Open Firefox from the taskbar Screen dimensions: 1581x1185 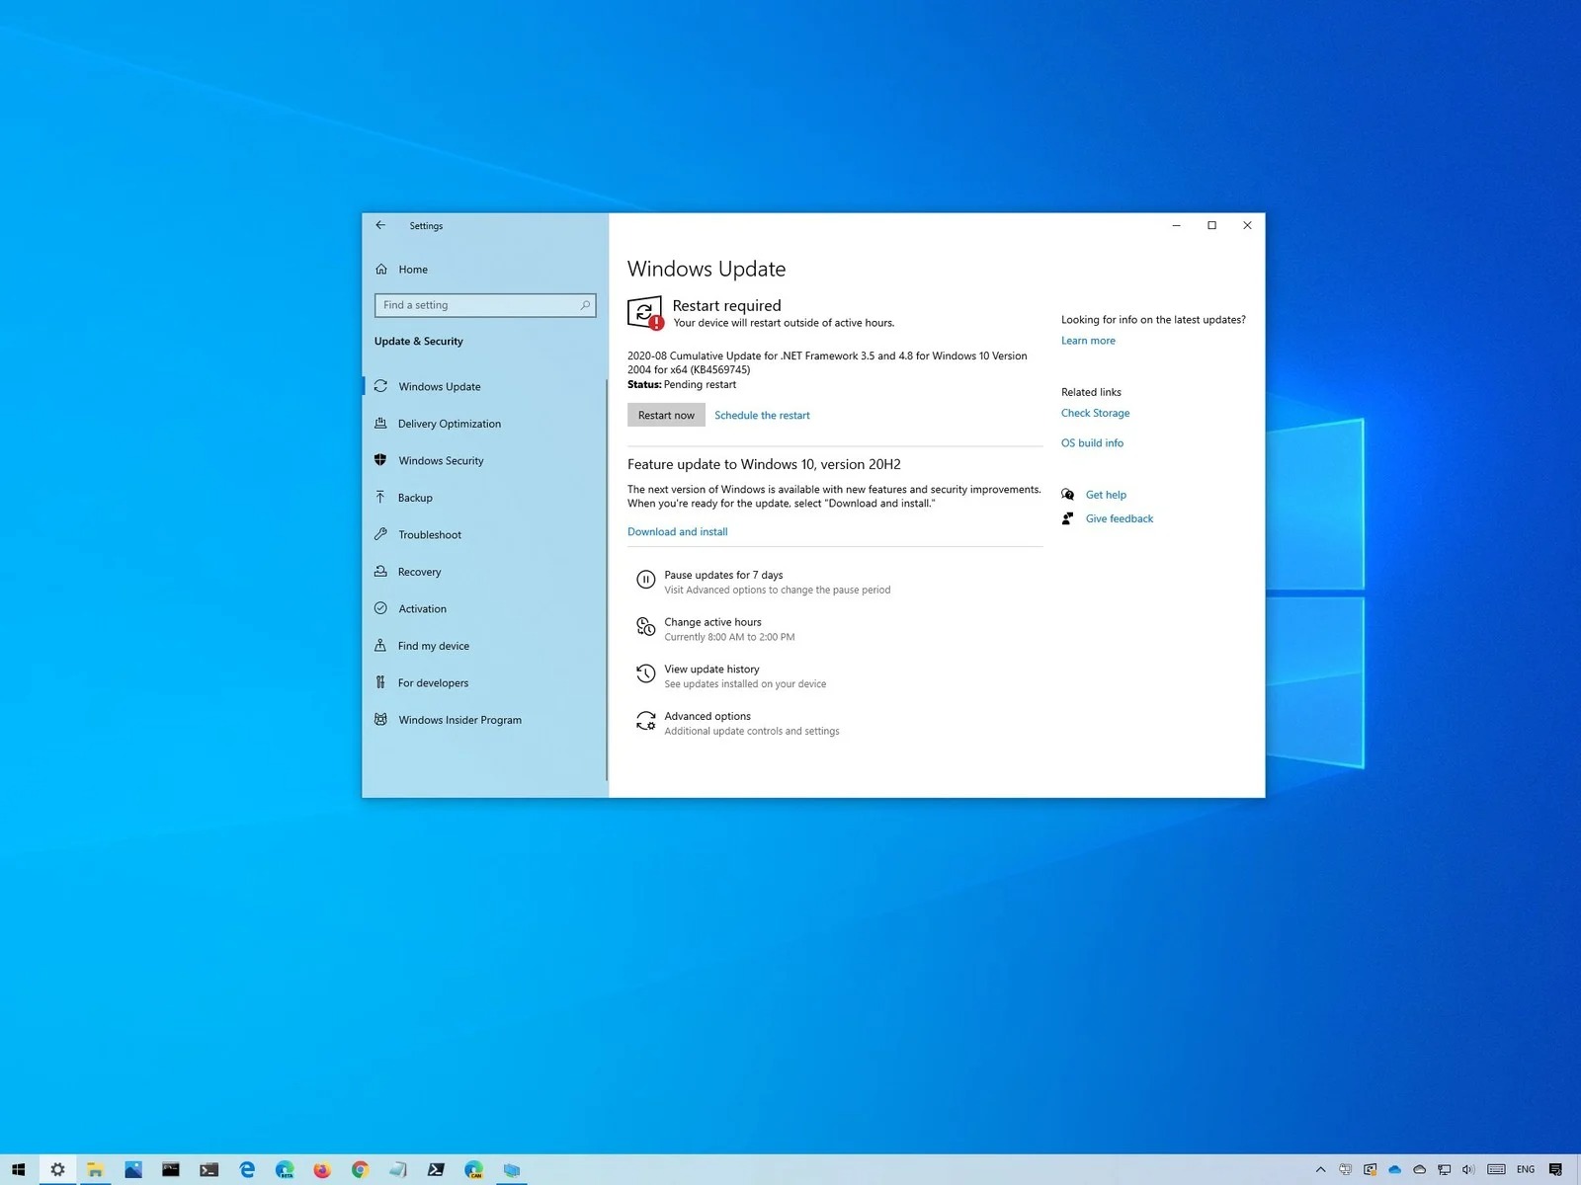(322, 1169)
